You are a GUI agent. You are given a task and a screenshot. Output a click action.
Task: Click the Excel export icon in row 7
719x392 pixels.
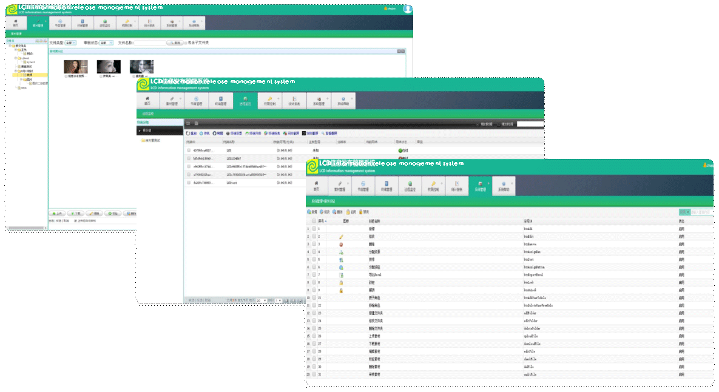[341, 275]
